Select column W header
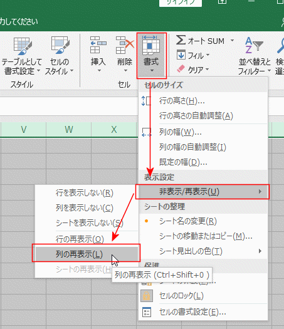 click(x=68, y=130)
